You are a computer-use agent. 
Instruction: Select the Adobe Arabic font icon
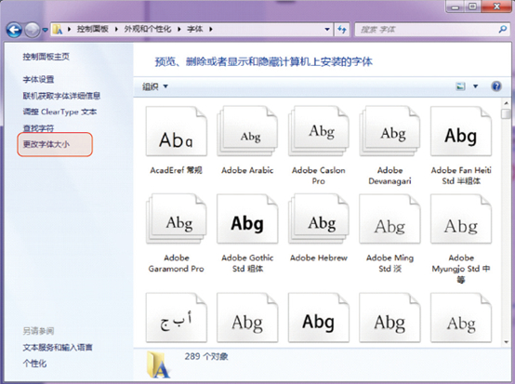pyautogui.click(x=247, y=131)
